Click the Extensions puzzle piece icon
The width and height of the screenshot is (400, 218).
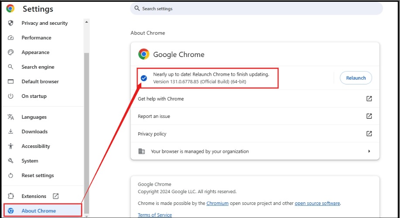tap(11, 196)
